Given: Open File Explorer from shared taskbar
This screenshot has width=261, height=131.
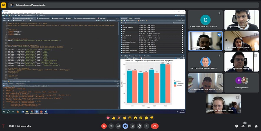Looking at the screenshot, I should click(x=27, y=112).
